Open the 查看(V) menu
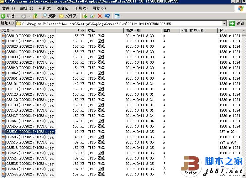Viewport: 246px width, 178px height. click(x=45, y=8)
